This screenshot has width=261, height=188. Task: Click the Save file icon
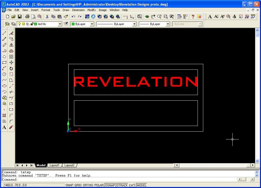coord(20,17)
